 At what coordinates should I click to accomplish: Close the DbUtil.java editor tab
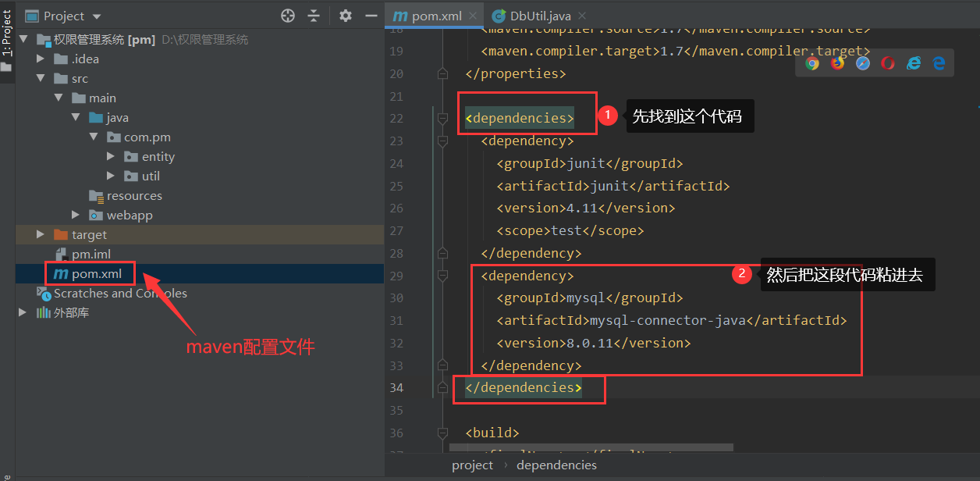(582, 16)
